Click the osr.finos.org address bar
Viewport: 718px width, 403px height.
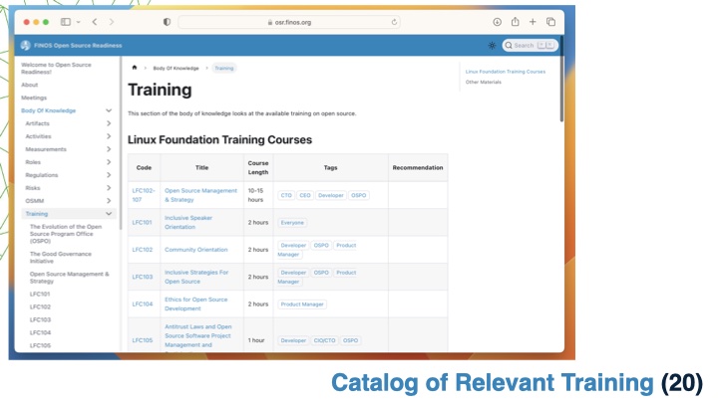[x=289, y=22]
